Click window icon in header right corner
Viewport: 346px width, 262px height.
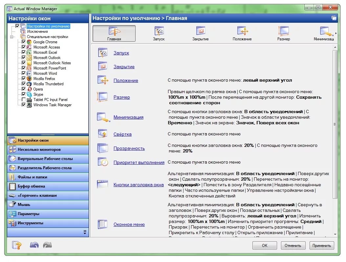click(334, 18)
